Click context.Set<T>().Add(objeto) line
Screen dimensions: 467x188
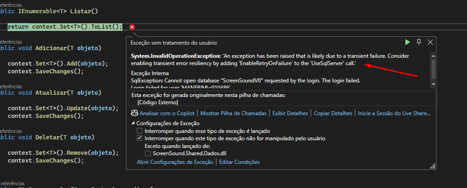point(58,64)
